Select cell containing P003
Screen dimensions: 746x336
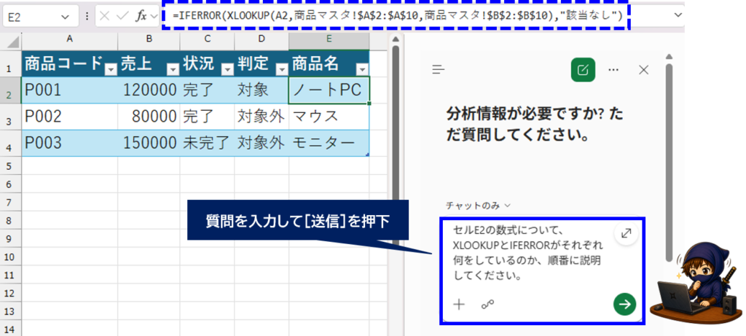click(69, 143)
